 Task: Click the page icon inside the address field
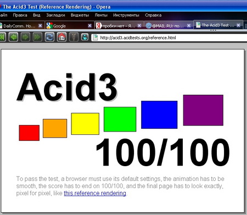(96, 38)
